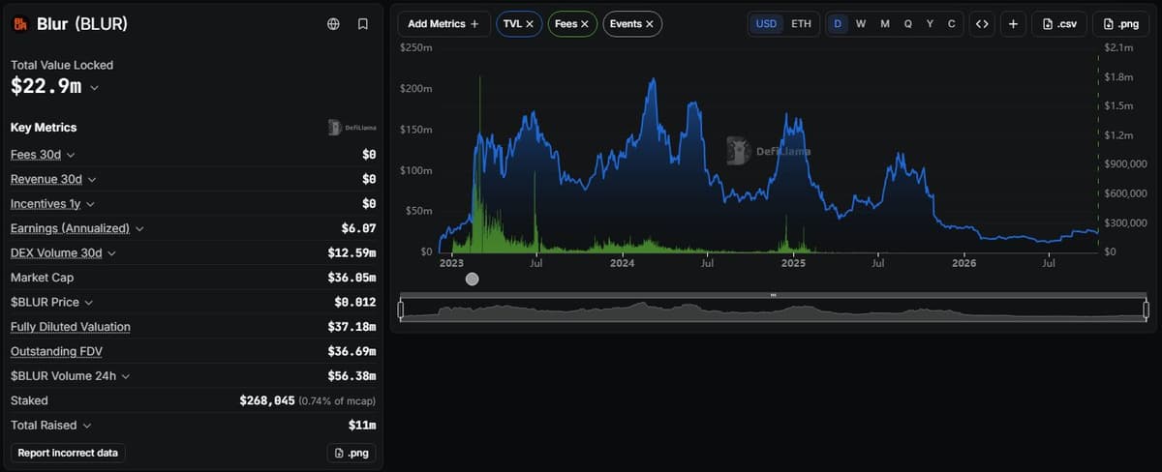The image size is (1162, 472).
Task: Click the plus icon next to embed
Action: (1012, 23)
